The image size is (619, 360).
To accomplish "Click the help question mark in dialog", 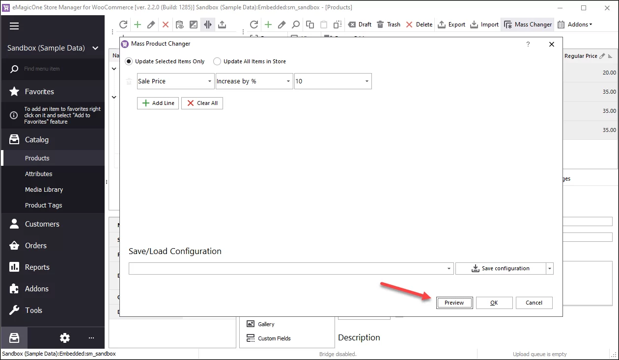I will click(x=528, y=44).
